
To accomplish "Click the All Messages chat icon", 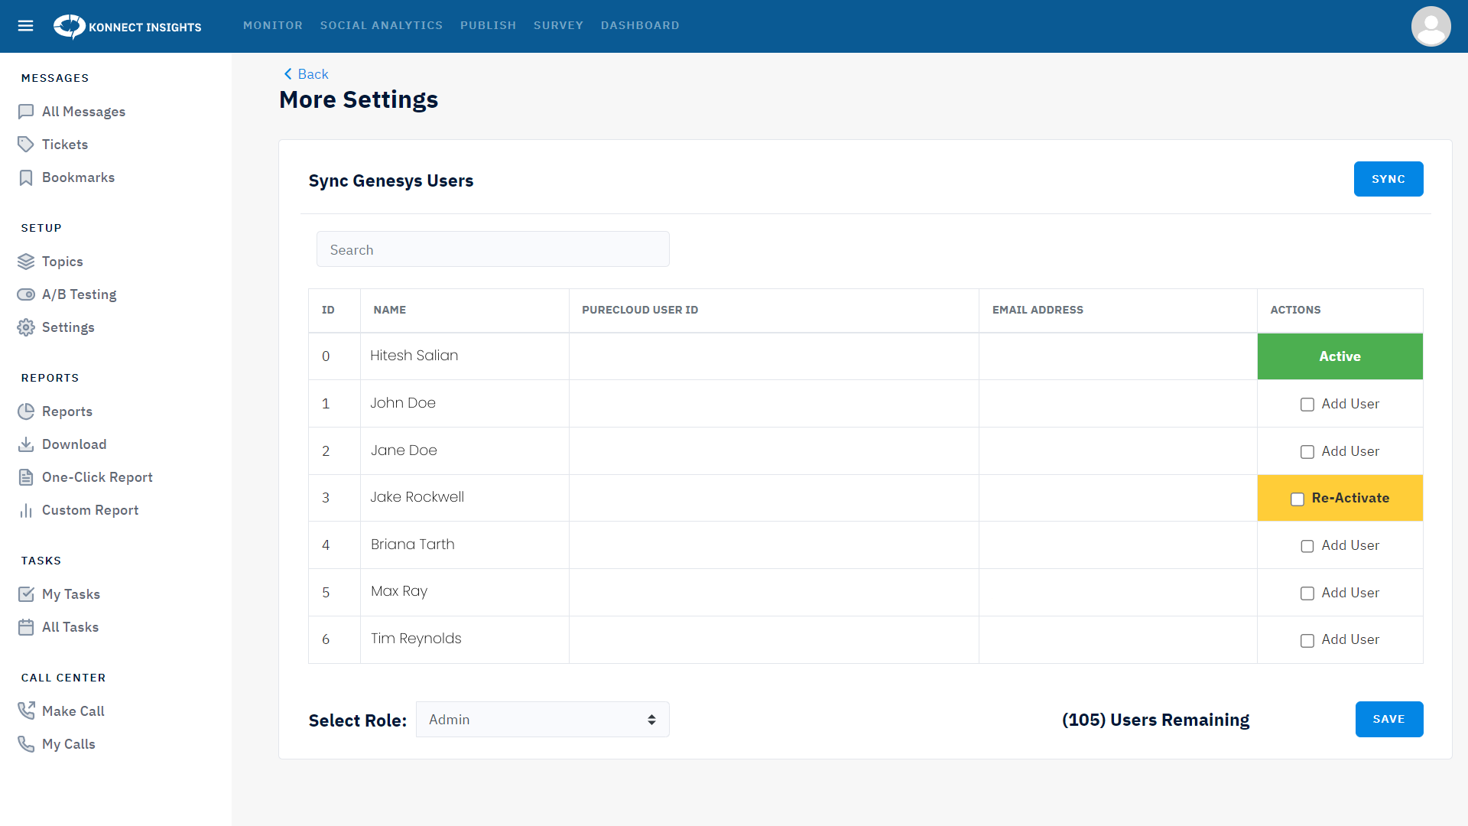I will 26,112.
